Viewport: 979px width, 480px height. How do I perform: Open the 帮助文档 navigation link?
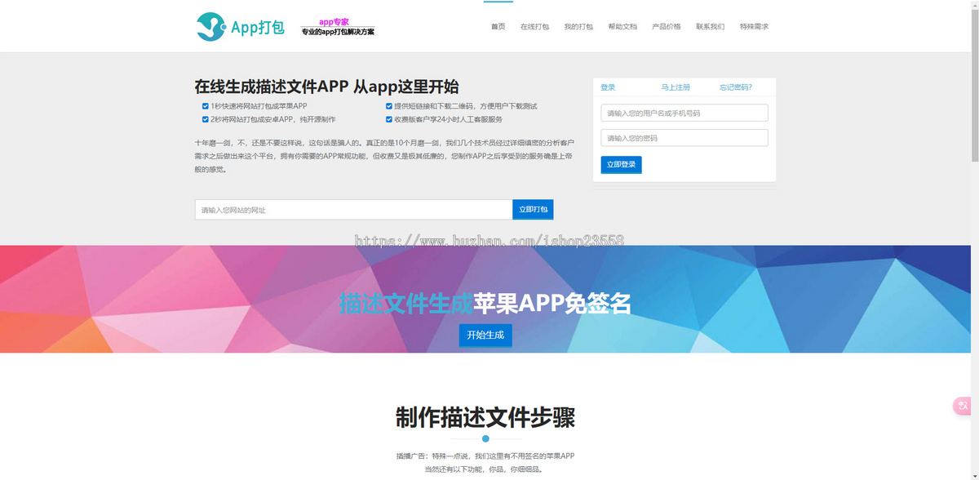pyautogui.click(x=622, y=27)
